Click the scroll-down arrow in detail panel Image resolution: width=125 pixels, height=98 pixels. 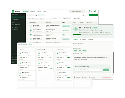(113, 74)
